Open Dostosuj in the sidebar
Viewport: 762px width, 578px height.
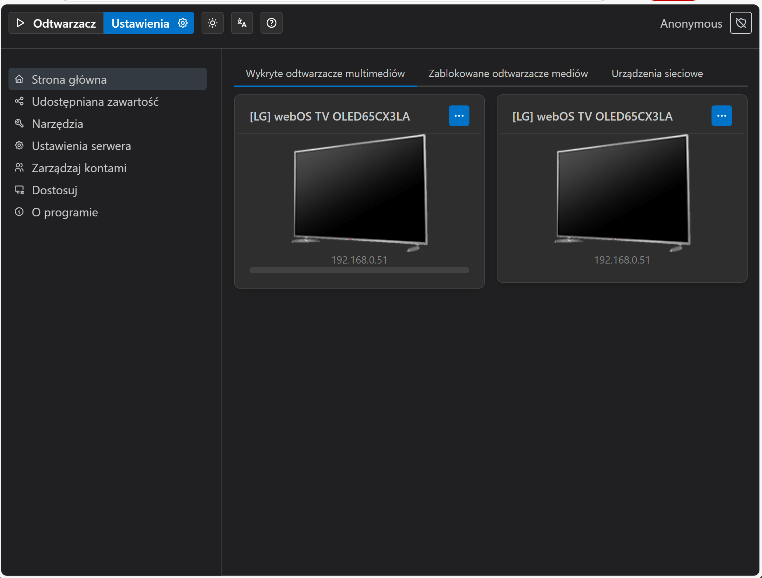click(108, 190)
